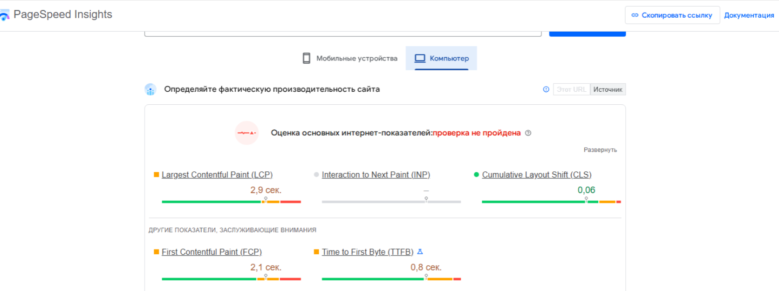The width and height of the screenshot is (779, 291).
Task: Click the INP grey distribution bar
Action: tap(391, 202)
